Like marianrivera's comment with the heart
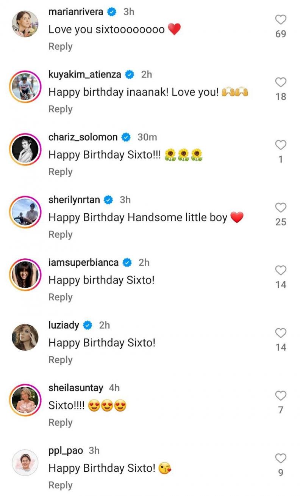 point(281,20)
